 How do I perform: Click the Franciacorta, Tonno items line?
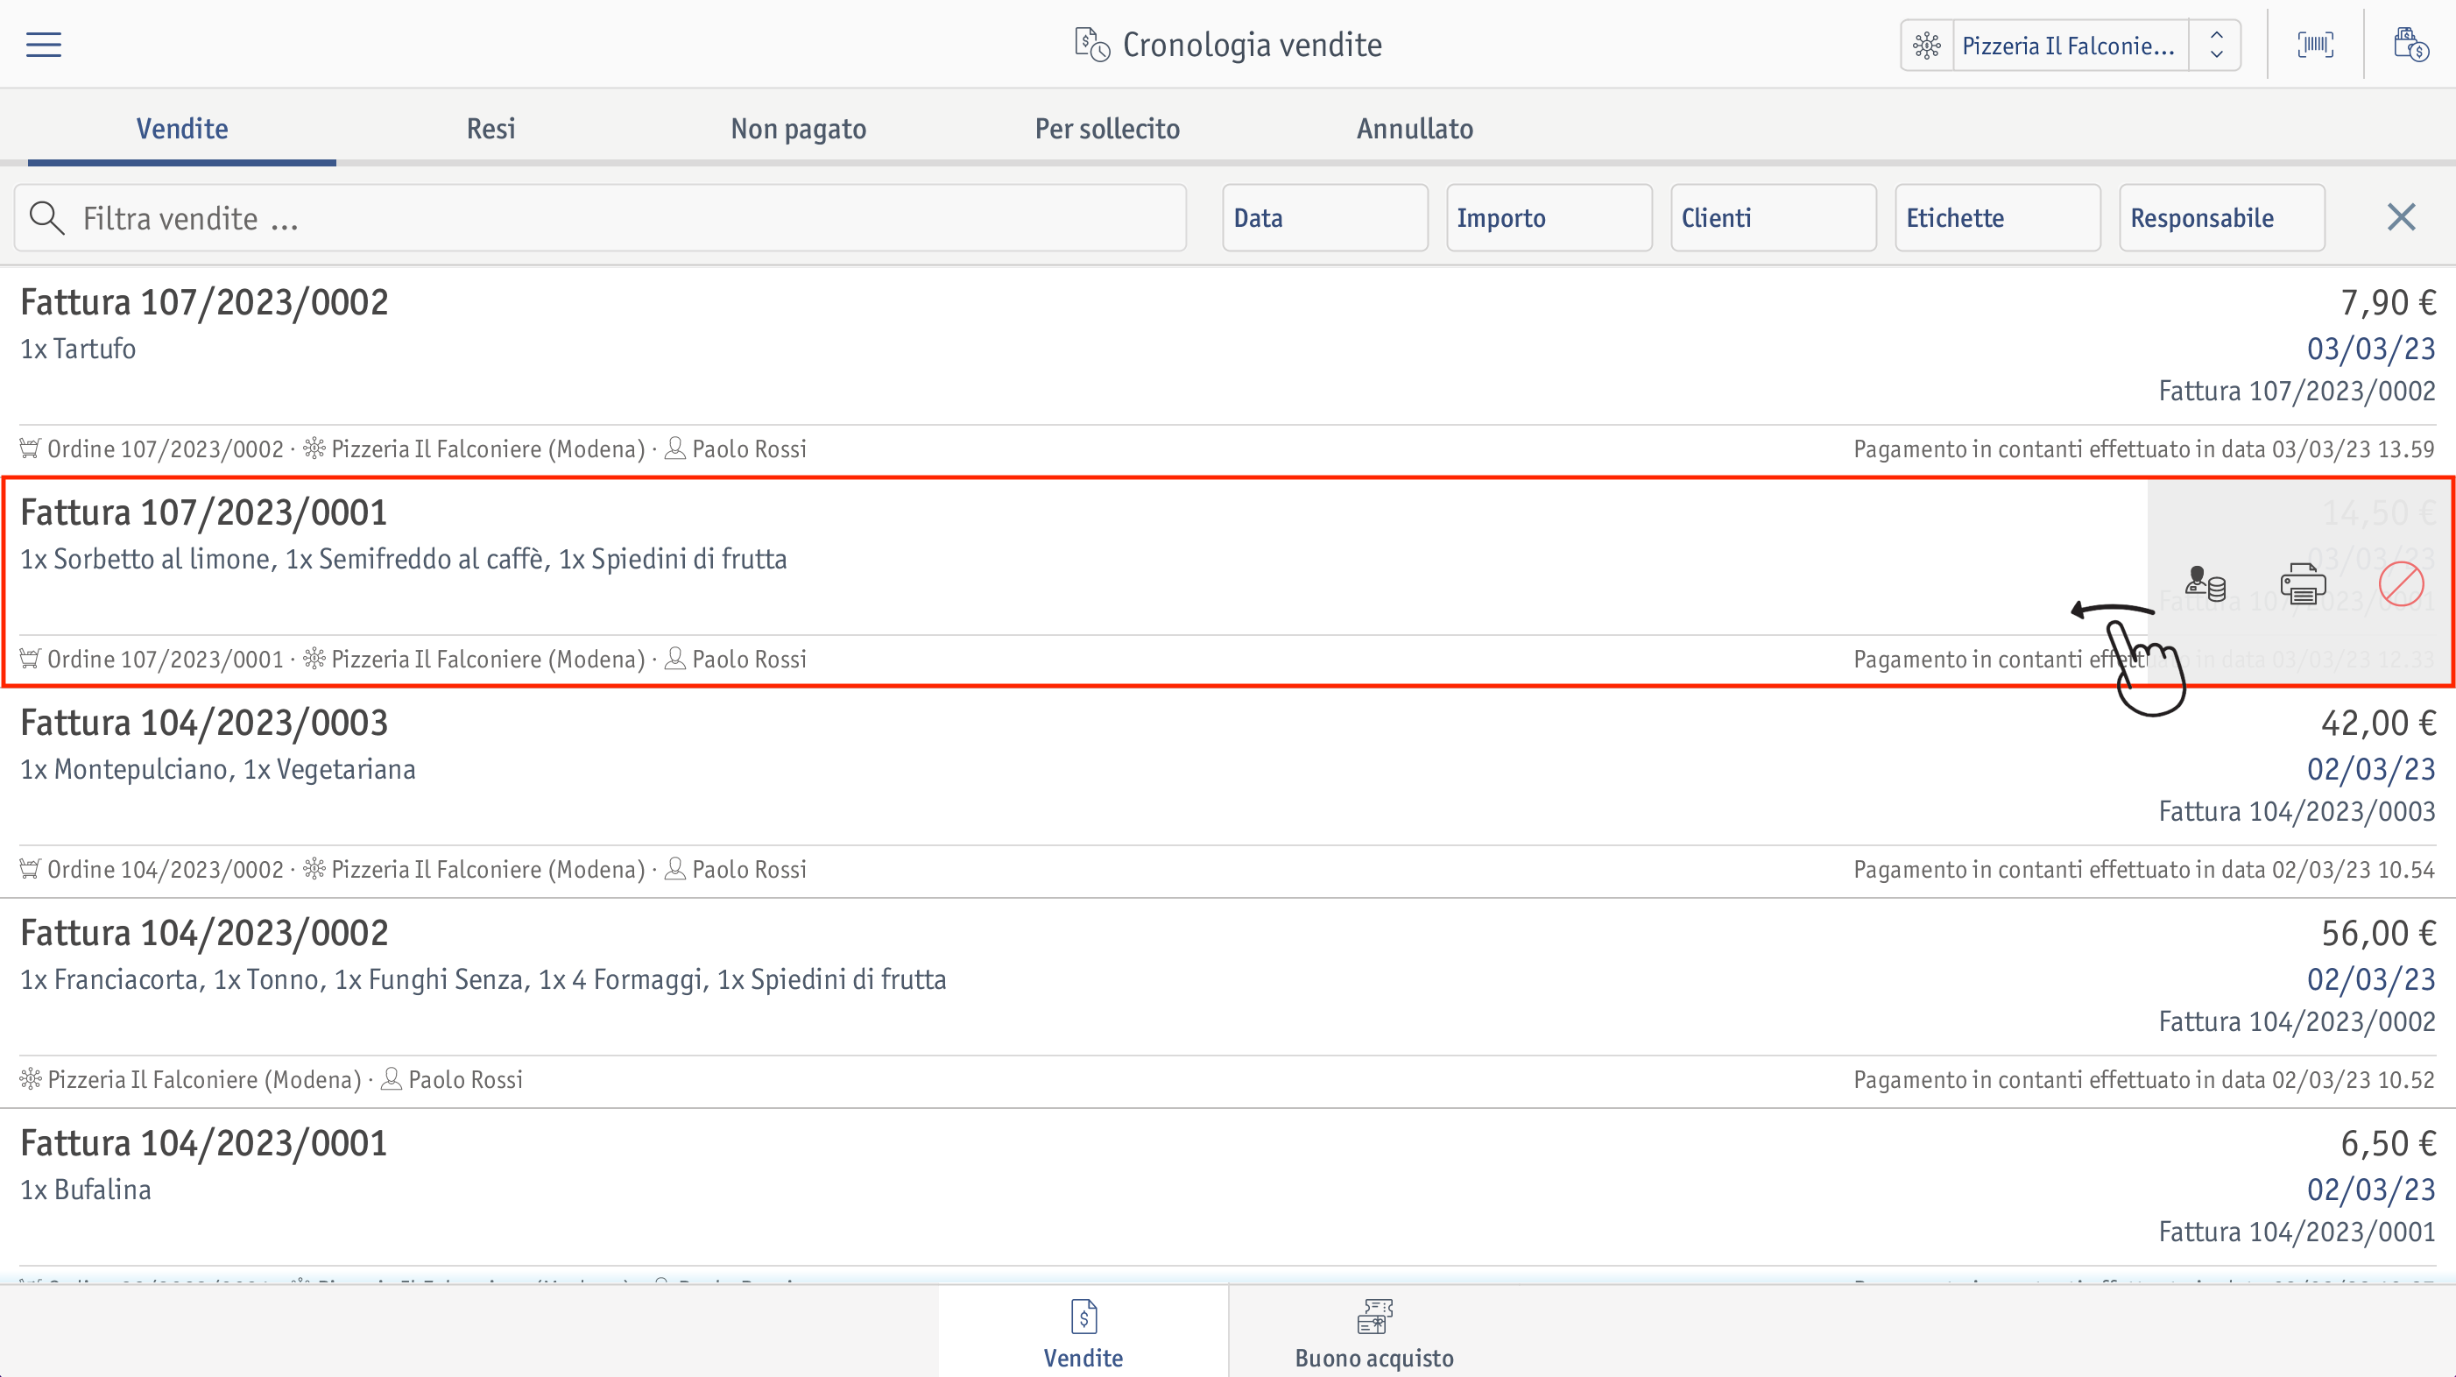click(x=483, y=980)
